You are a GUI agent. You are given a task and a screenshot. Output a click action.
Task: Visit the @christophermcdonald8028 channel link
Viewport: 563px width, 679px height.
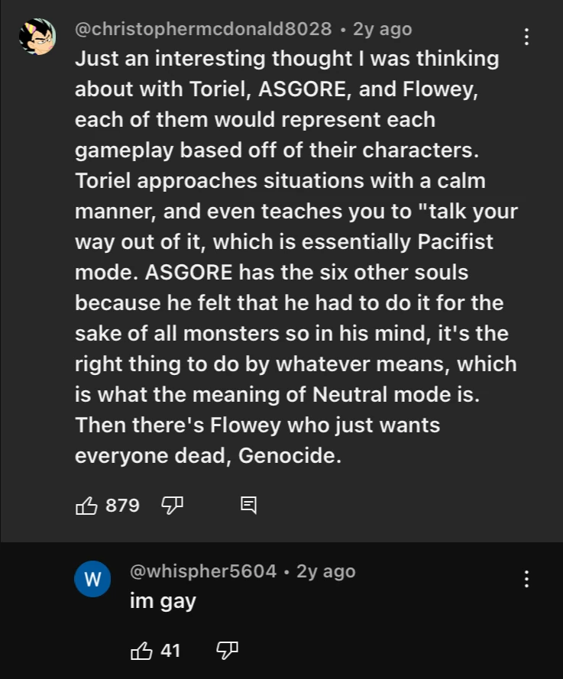coord(202,29)
